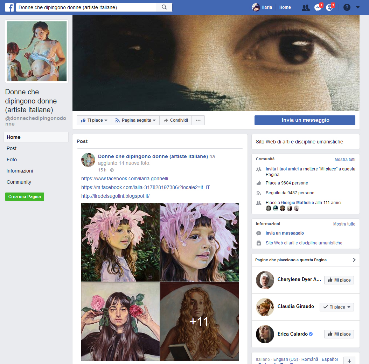
Task: Open close-up painting of girl's face
Action: pos(200,242)
